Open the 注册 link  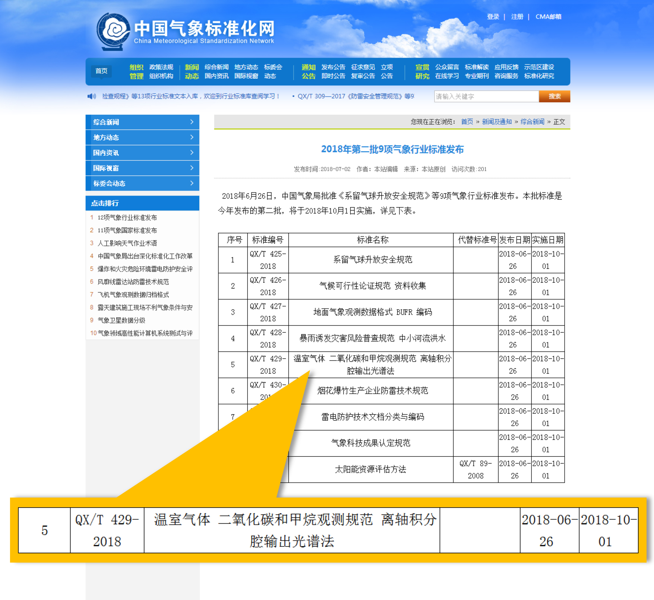(517, 17)
